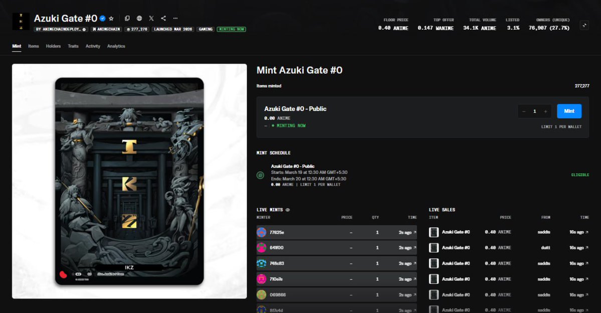The width and height of the screenshot is (601, 313).
Task: Open transaction arrow in 77625e mint row
Action: [x=415, y=232]
